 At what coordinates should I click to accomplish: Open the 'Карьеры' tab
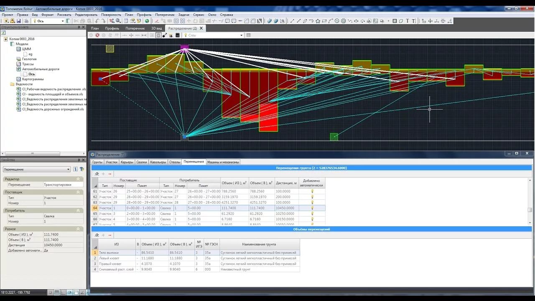(127, 162)
